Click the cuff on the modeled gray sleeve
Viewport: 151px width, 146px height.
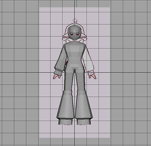click(x=58, y=72)
